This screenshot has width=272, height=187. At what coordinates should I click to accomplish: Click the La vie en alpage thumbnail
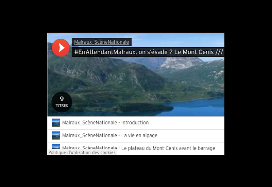[x=56, y=135]
